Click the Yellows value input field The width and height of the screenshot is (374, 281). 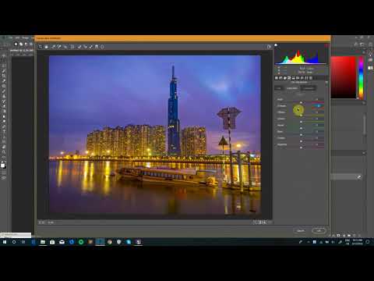click(x=317, y=112)
